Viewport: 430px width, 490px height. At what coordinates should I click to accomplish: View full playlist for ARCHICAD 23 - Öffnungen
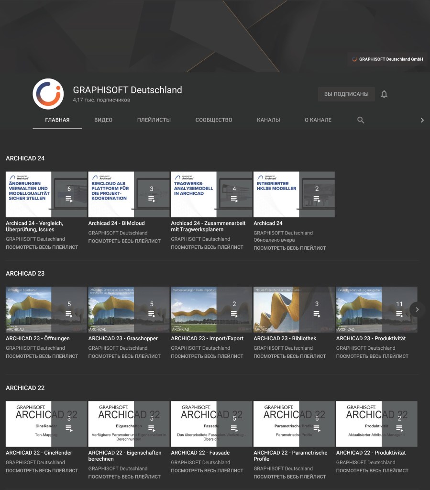click(42, 356)
